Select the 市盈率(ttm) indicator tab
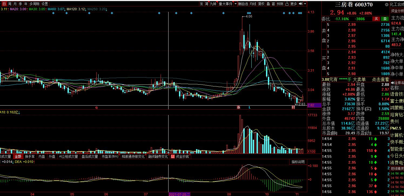404x196 pixels. (110, 156)
